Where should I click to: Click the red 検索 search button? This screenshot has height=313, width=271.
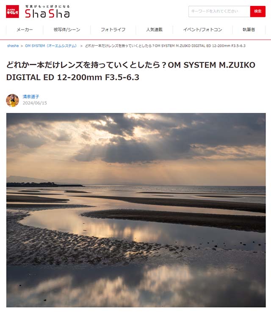257,11
